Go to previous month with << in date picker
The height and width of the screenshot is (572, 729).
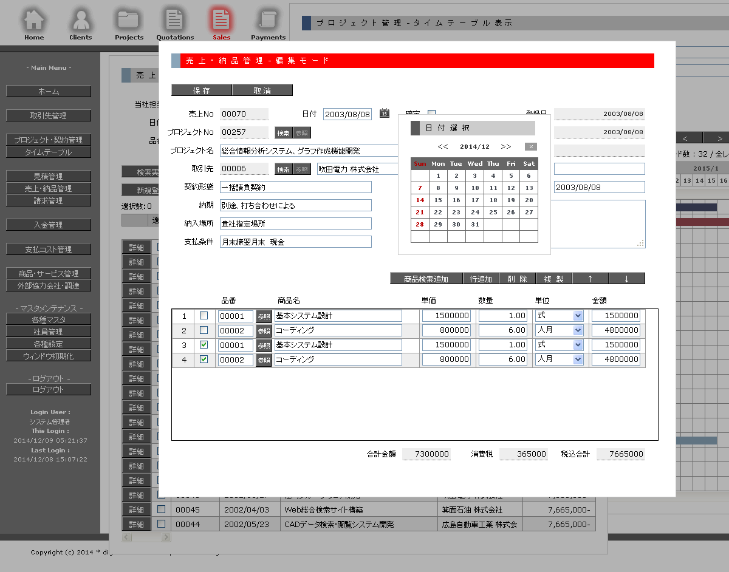point(443,146)
